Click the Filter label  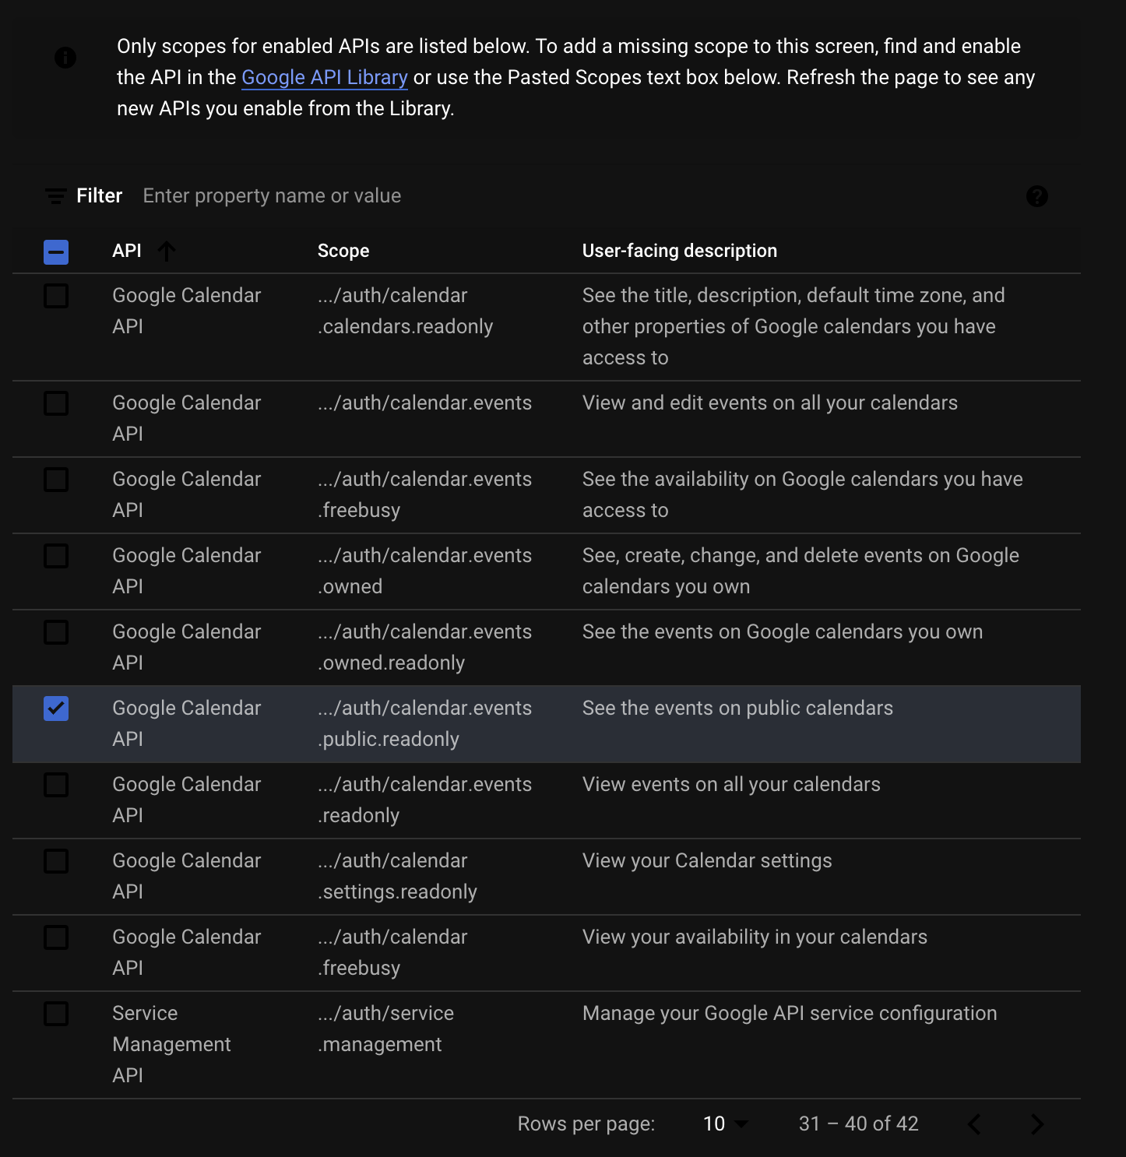tap(100, 195)
